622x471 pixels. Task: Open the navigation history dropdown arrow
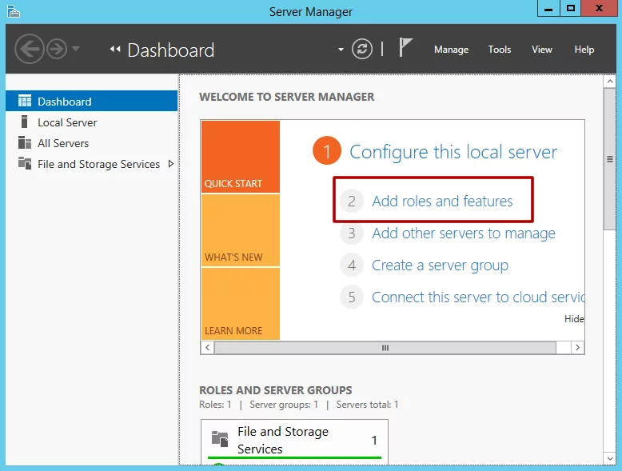coord(76,50)
